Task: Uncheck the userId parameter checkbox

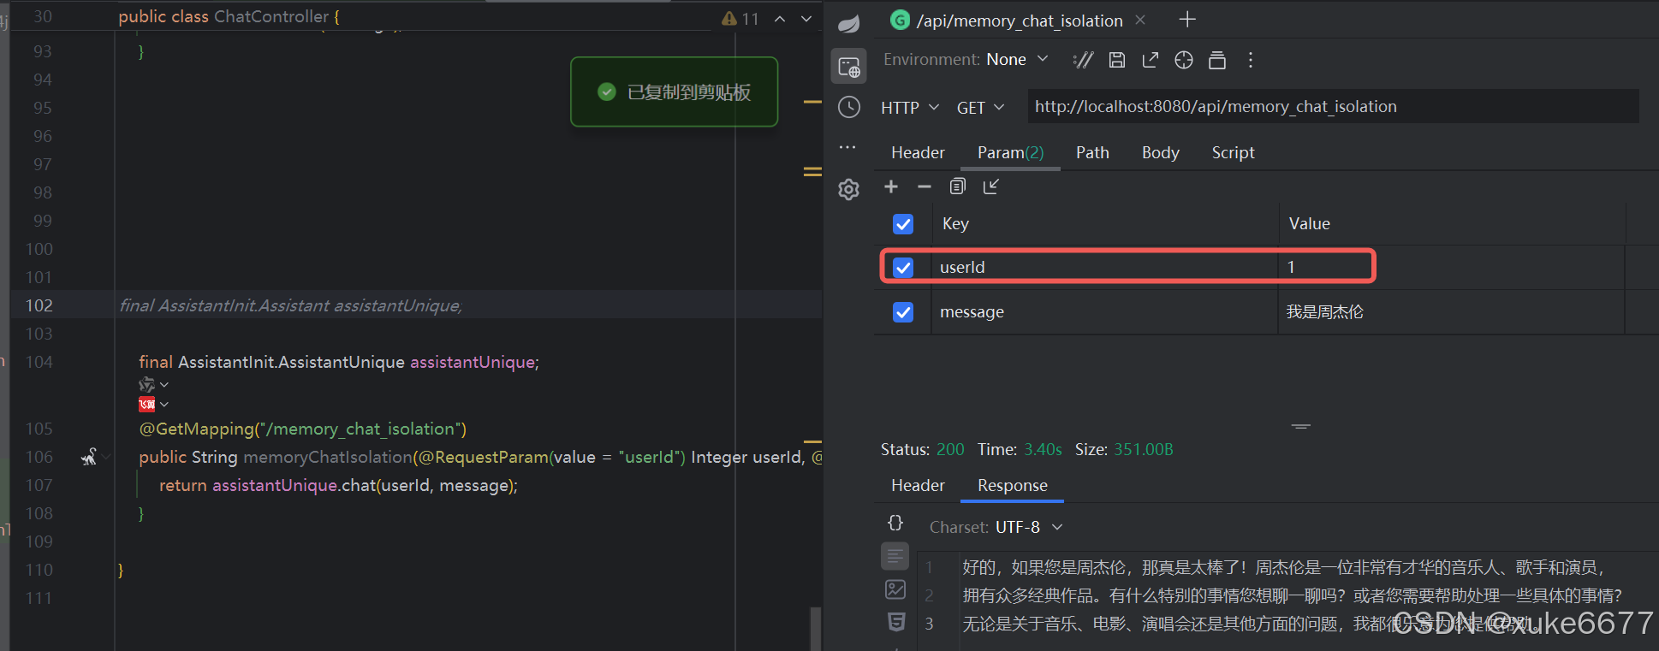Action: [x=903, y=268]
